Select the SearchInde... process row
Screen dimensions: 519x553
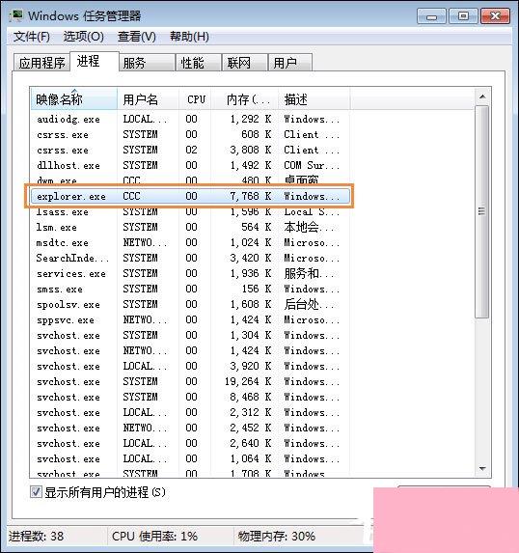pyautogui.click(x=190, y=258)
